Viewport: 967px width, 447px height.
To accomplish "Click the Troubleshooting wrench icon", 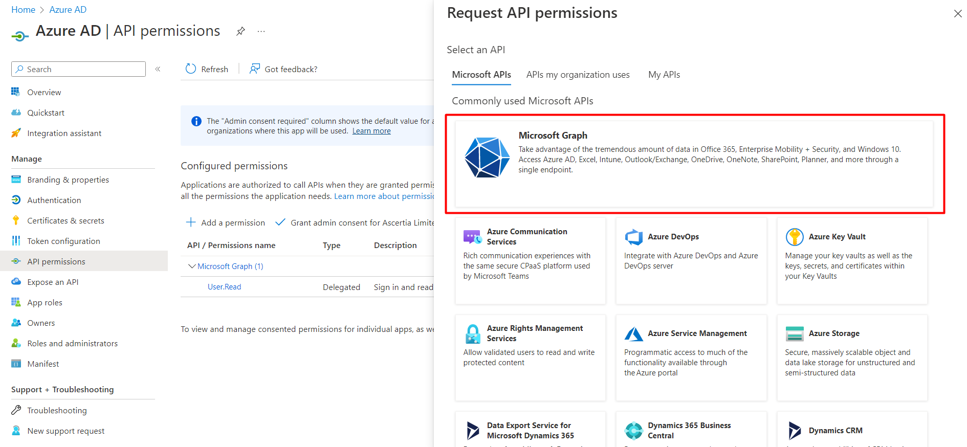I will (16, 410).
